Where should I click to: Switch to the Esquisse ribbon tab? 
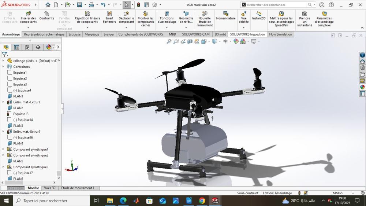click(x=74, y=34)
